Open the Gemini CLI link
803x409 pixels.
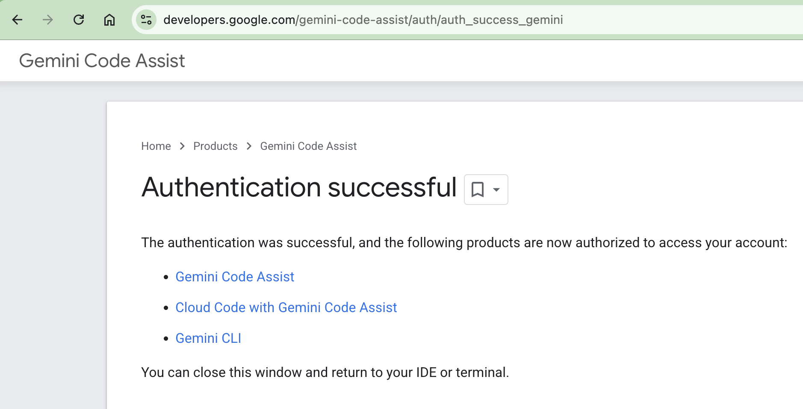(208, 338)
